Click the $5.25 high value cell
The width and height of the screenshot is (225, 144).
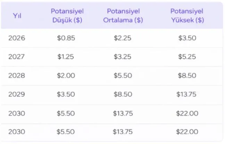187,57
